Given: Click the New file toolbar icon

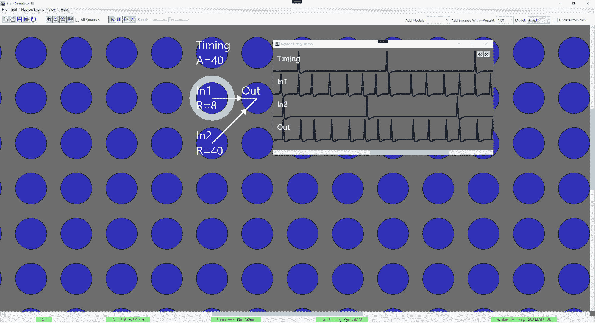Looking at the screenshot, I should (5, 20).
